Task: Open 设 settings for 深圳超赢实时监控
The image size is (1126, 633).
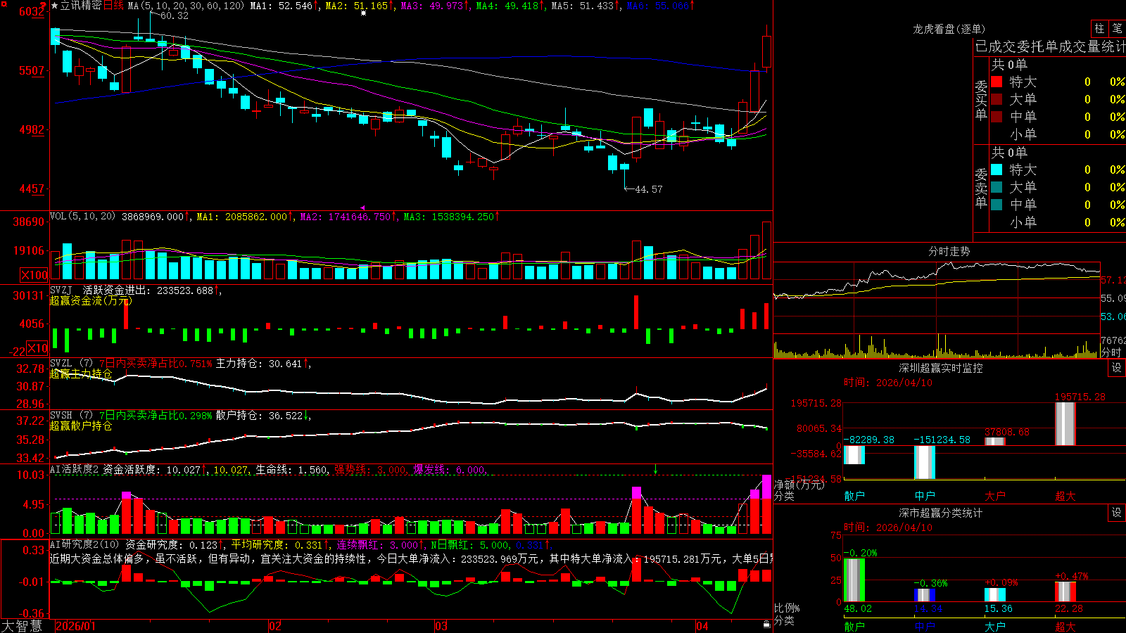Action: pyautogui.click(x=1117, y=368)
